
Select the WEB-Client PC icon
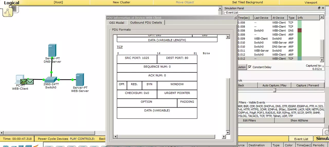[x=20, y=79]
